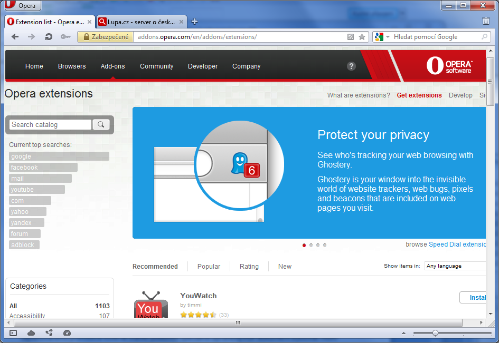Open the Opera main menu button
Viewport: 499px width, 343px height.
pyautogui.click(x=23, y=5)
